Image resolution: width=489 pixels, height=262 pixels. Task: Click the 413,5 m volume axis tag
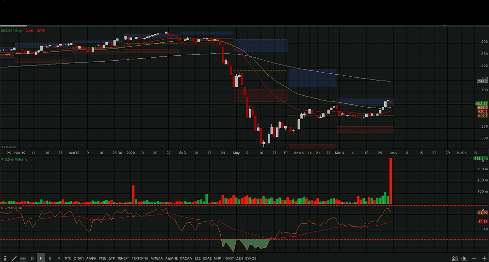(x=481, y=159)
